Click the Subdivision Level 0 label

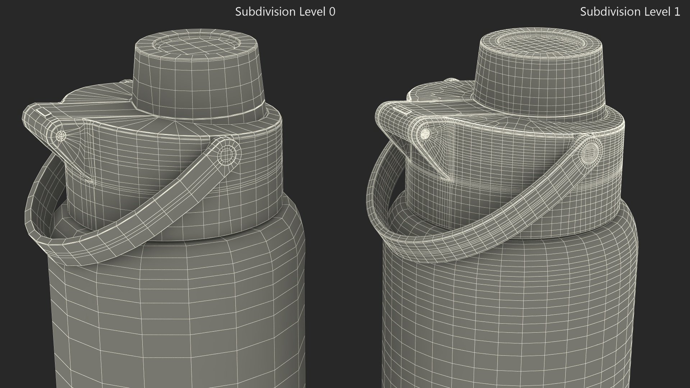pos(285,11)
